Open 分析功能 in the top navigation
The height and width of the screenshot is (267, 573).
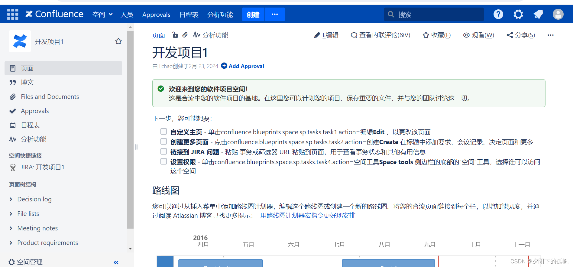[220, 15]
